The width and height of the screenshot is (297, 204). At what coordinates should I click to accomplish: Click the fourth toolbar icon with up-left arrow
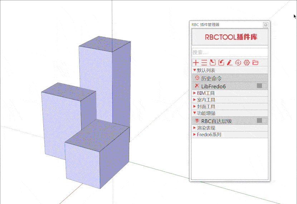point(221,63)
